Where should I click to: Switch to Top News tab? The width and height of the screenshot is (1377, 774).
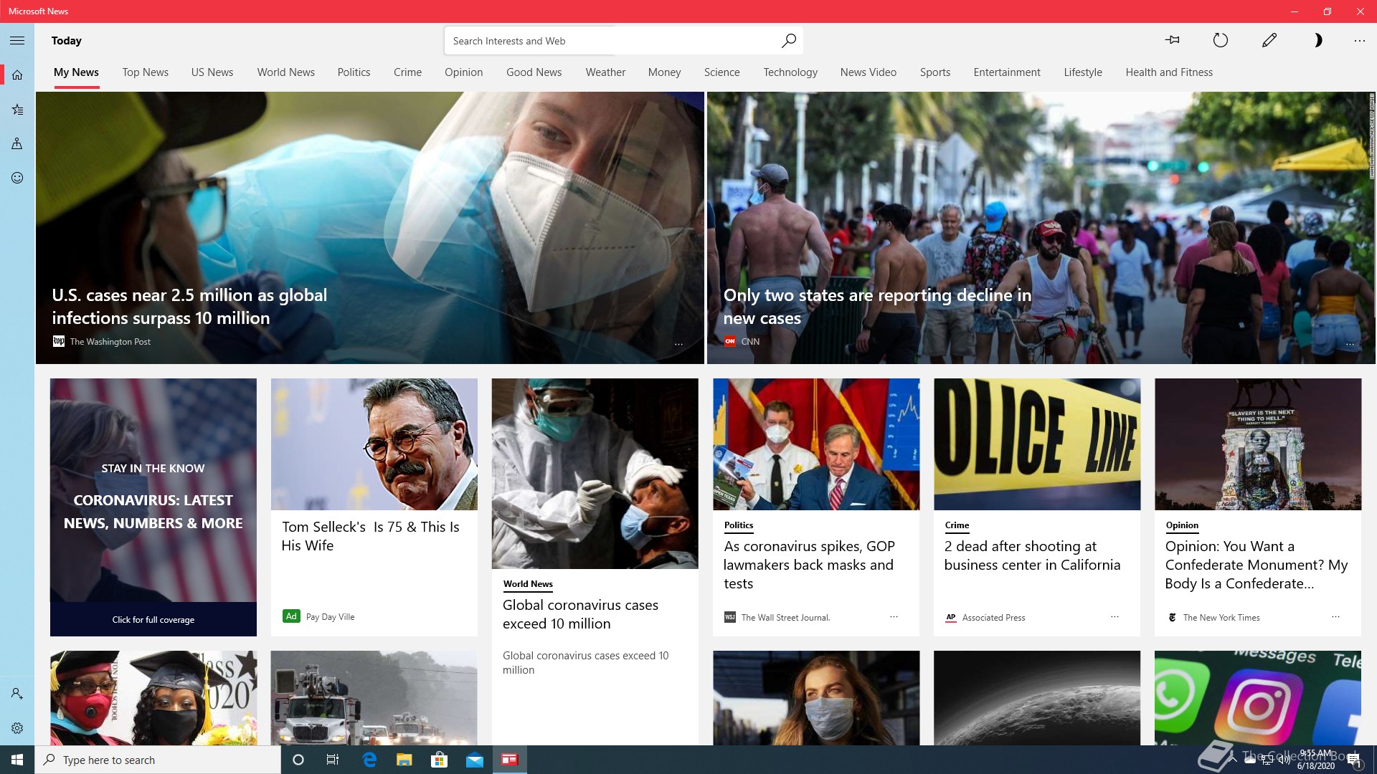(x=145, y=72)
